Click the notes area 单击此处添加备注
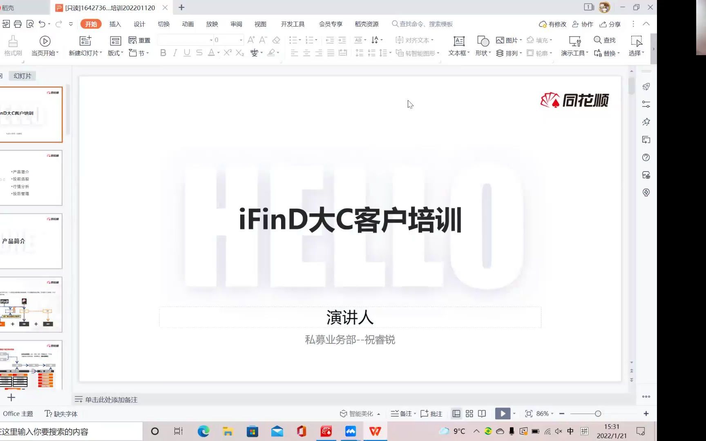The width and height of the screenshot is (706, 441). [111, 400]
